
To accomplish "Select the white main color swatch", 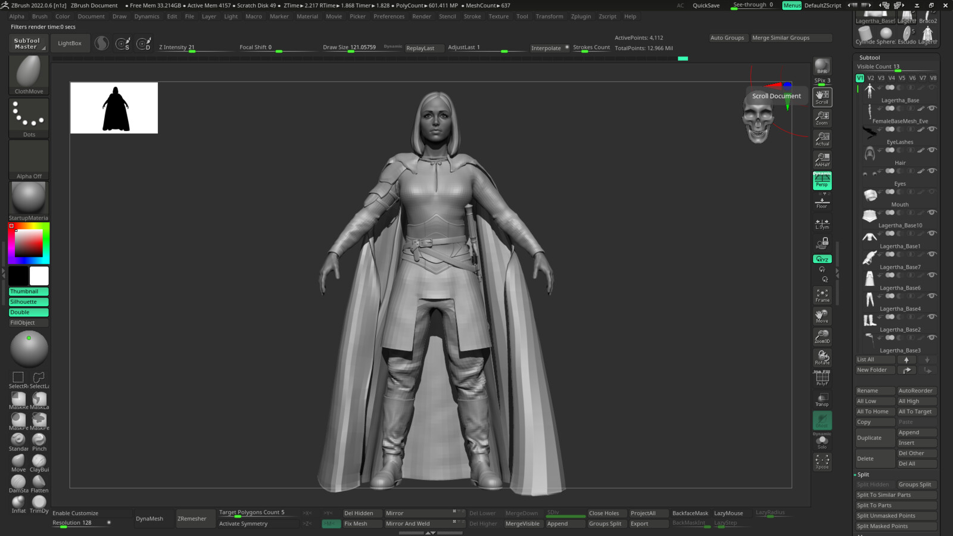I will (x=39, y=276).
